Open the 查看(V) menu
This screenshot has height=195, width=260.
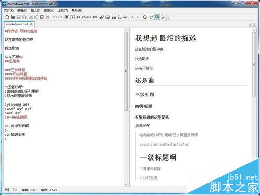[49, 10]
